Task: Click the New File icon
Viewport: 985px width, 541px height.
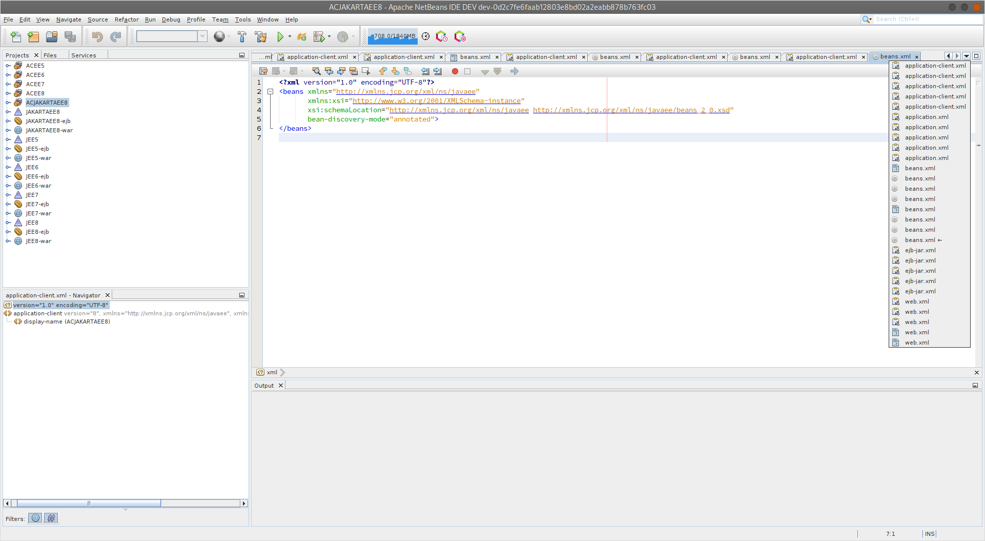Action: 16,36
